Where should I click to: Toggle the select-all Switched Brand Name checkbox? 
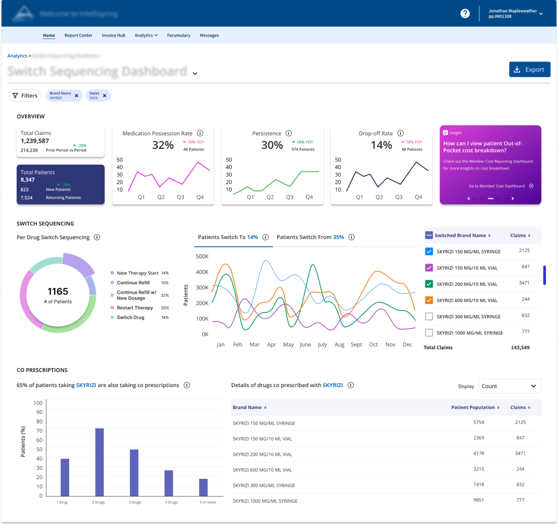tap(429, 236)
